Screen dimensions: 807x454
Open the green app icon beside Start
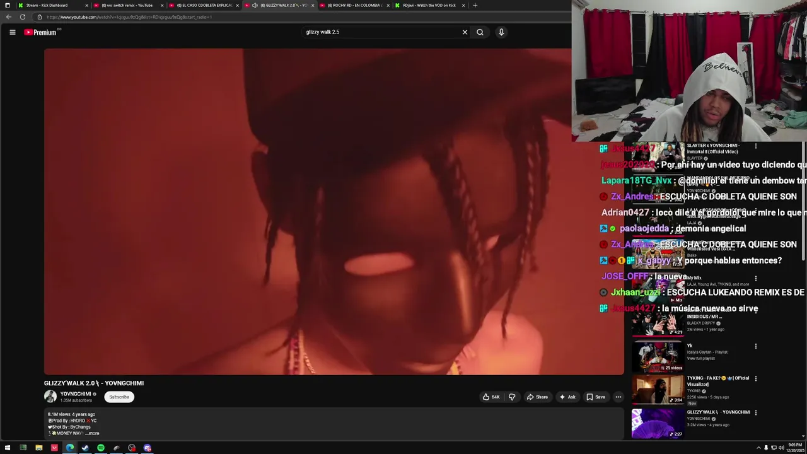tap(23, 448)
